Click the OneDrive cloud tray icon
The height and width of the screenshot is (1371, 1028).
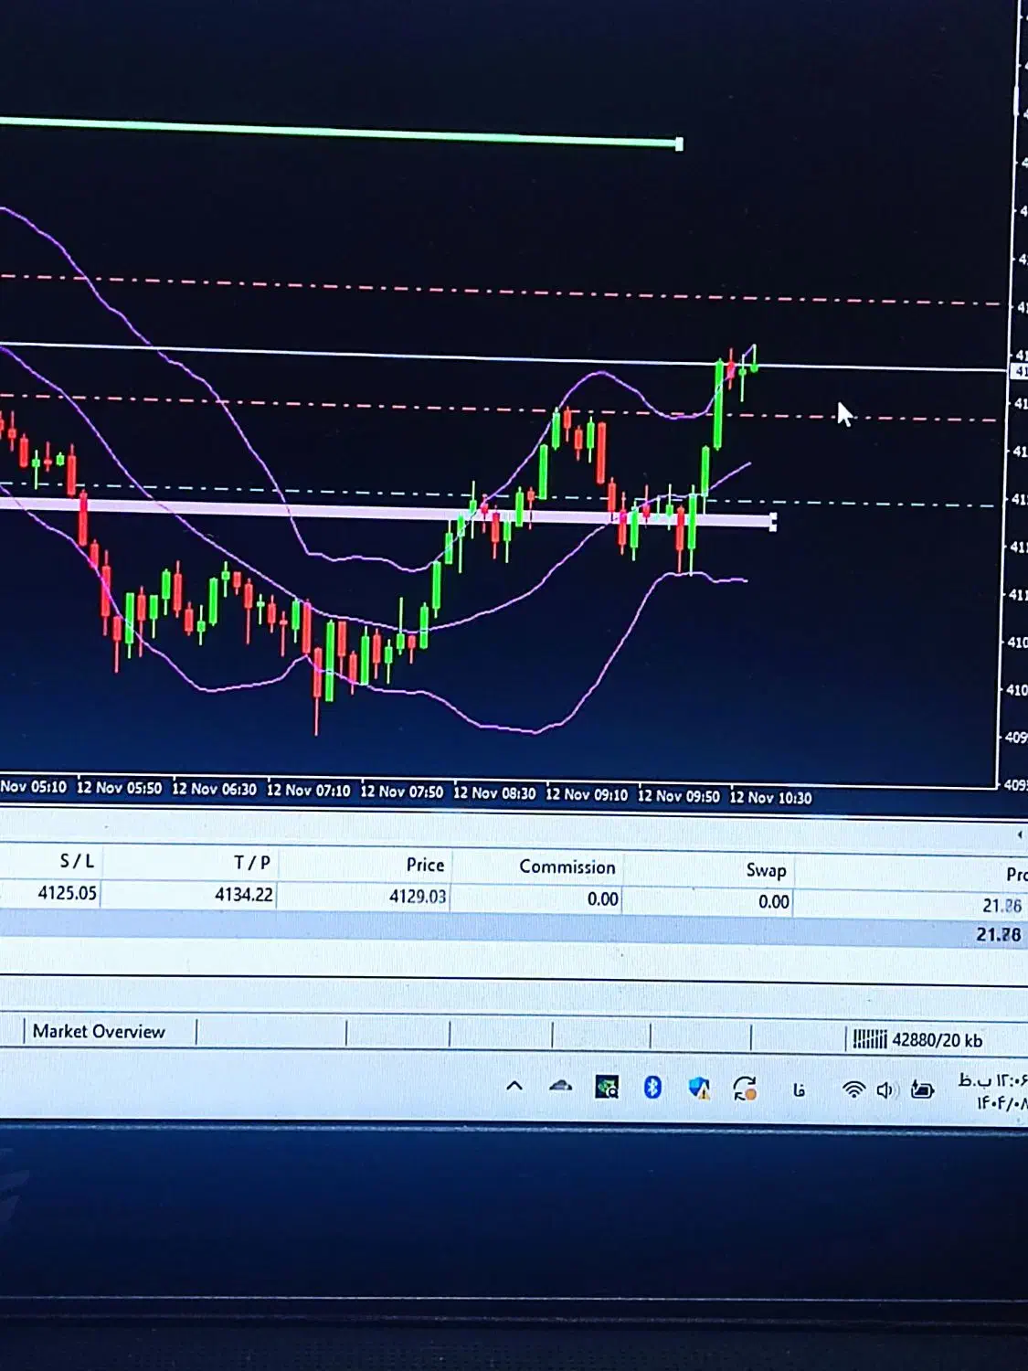click(x=560, y=1086)
